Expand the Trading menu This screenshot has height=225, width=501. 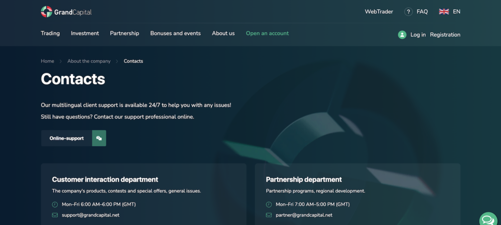point(50,33)
